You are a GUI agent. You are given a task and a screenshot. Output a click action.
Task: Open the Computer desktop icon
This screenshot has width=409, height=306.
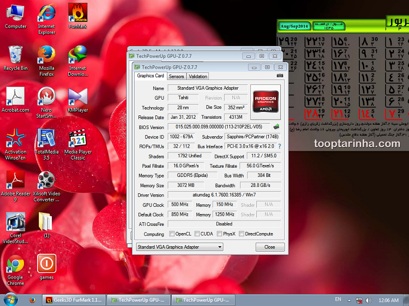pos(15,16)
